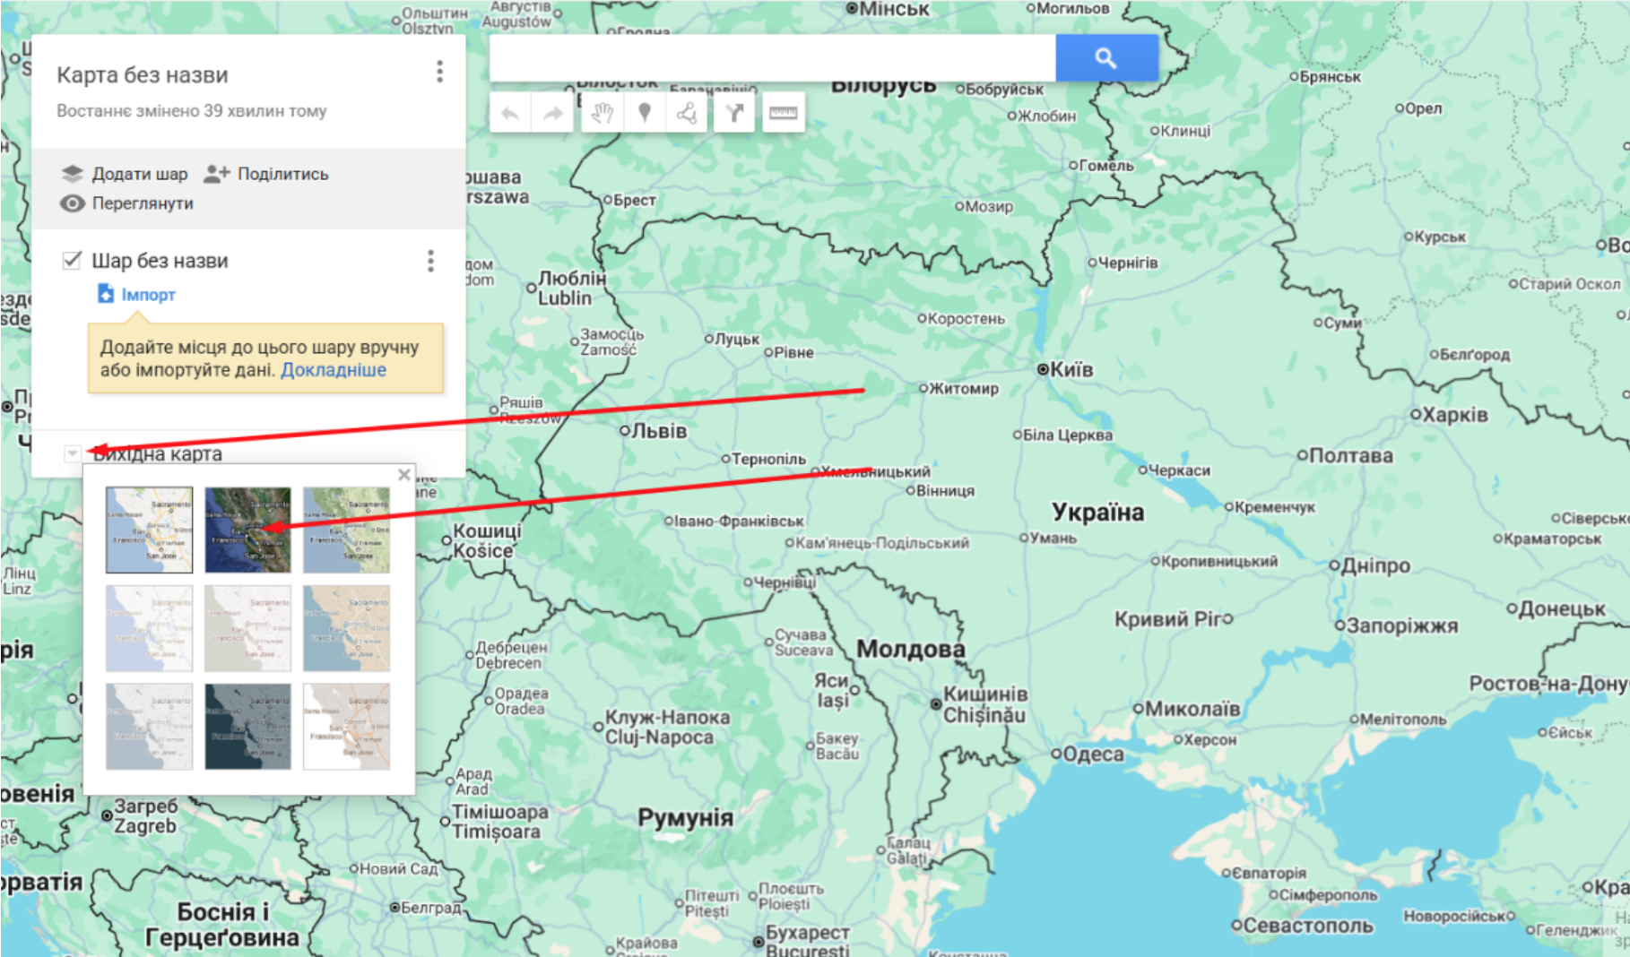1630x957 pixels.
Task: Click the redo arrow in toolbar
Action: pos(553,114)
